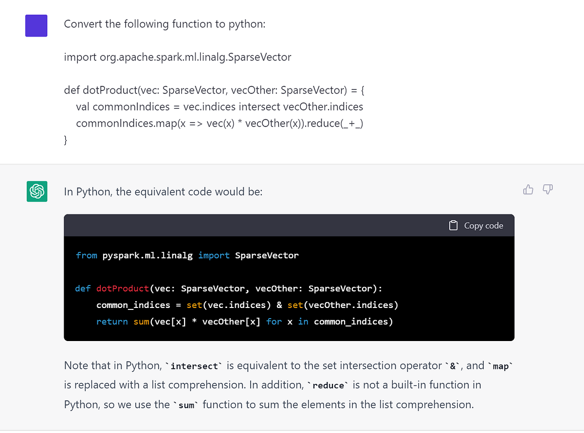Click the inline `sum` code term
The width and height of the screenshot is (584, 433).
point(185,405)
